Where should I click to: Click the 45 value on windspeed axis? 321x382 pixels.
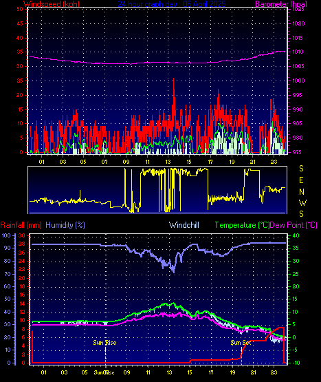[x=20, y=23]
